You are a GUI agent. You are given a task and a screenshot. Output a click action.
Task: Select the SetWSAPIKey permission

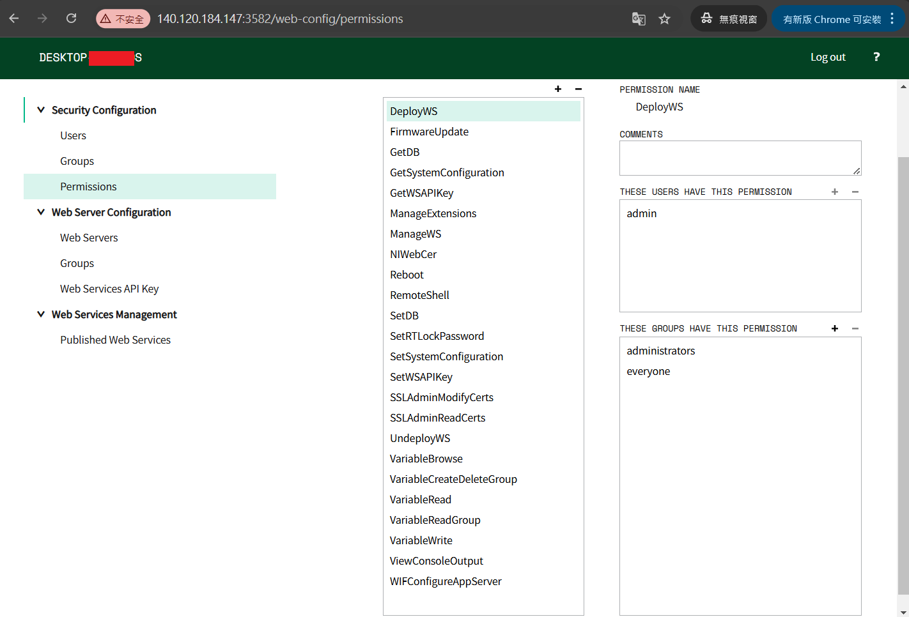[x=483, y=377]
